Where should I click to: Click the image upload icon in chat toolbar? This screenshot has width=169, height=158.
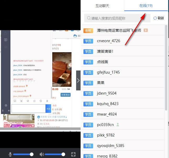(28, 101)
